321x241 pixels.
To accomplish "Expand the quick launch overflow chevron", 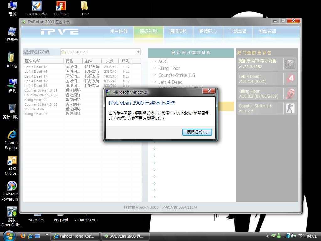I will coord(47,235).
